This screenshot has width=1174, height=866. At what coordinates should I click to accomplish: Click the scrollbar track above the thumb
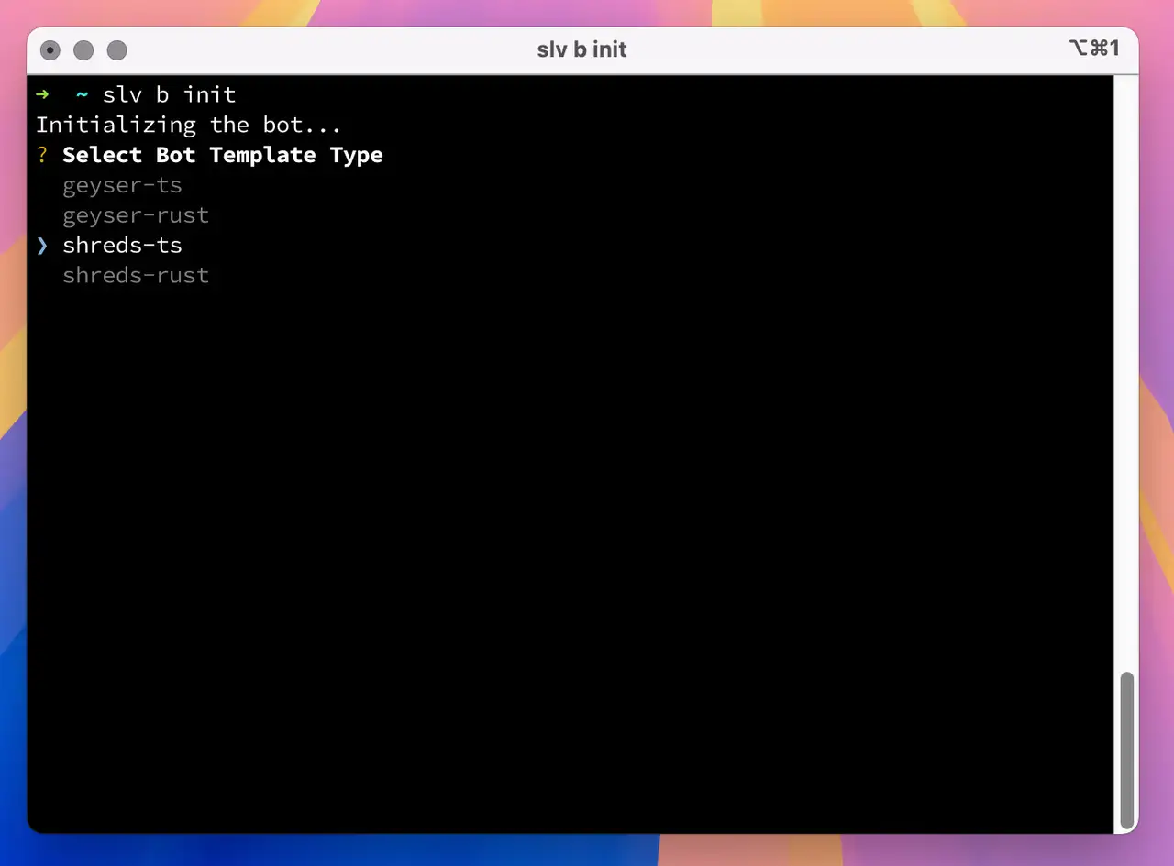(1126, 367)
